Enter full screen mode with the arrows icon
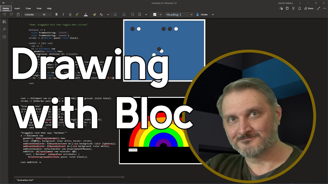 tap(319, 8)
